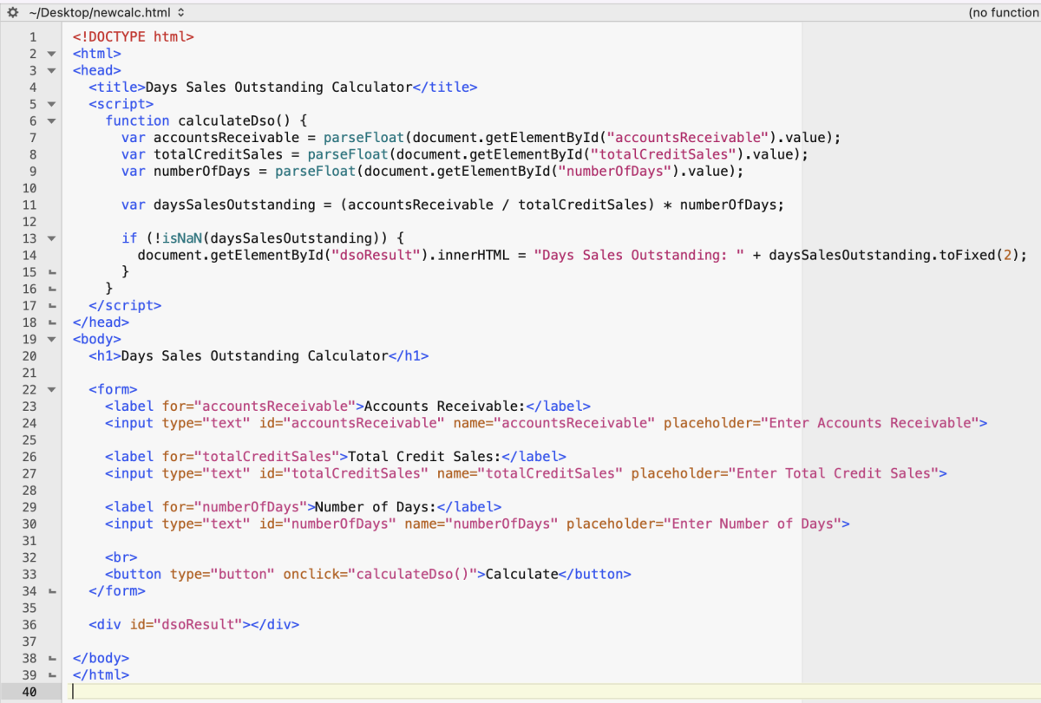
Task: Click the </body> fold end marker on line 38
Action: pyautogui.click(x=51, y=659)
